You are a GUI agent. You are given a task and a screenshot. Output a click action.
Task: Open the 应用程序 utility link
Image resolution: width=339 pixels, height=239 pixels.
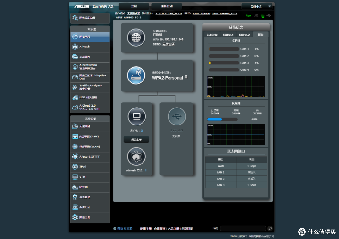[159, 229]
